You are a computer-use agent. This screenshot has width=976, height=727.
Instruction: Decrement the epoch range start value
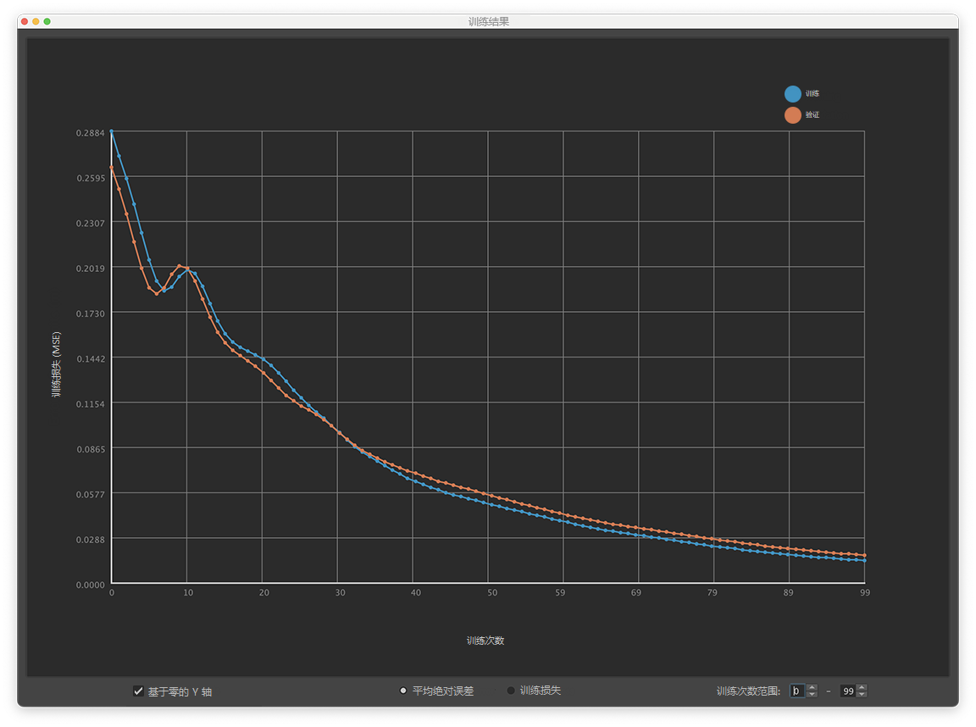[812, 694]
